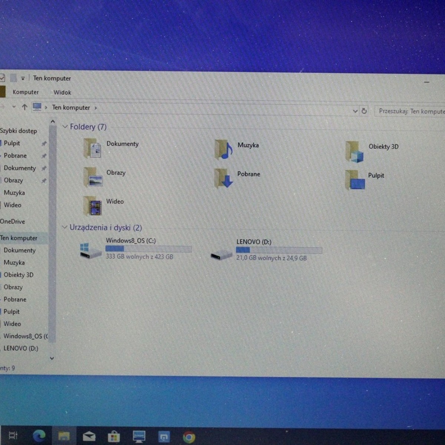445x445 pixels.
Task: Click the navigation pane scroll down arrow
Action: (x=52, y=358)
